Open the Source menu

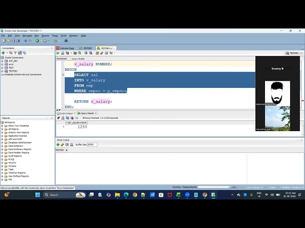(45, 36)
